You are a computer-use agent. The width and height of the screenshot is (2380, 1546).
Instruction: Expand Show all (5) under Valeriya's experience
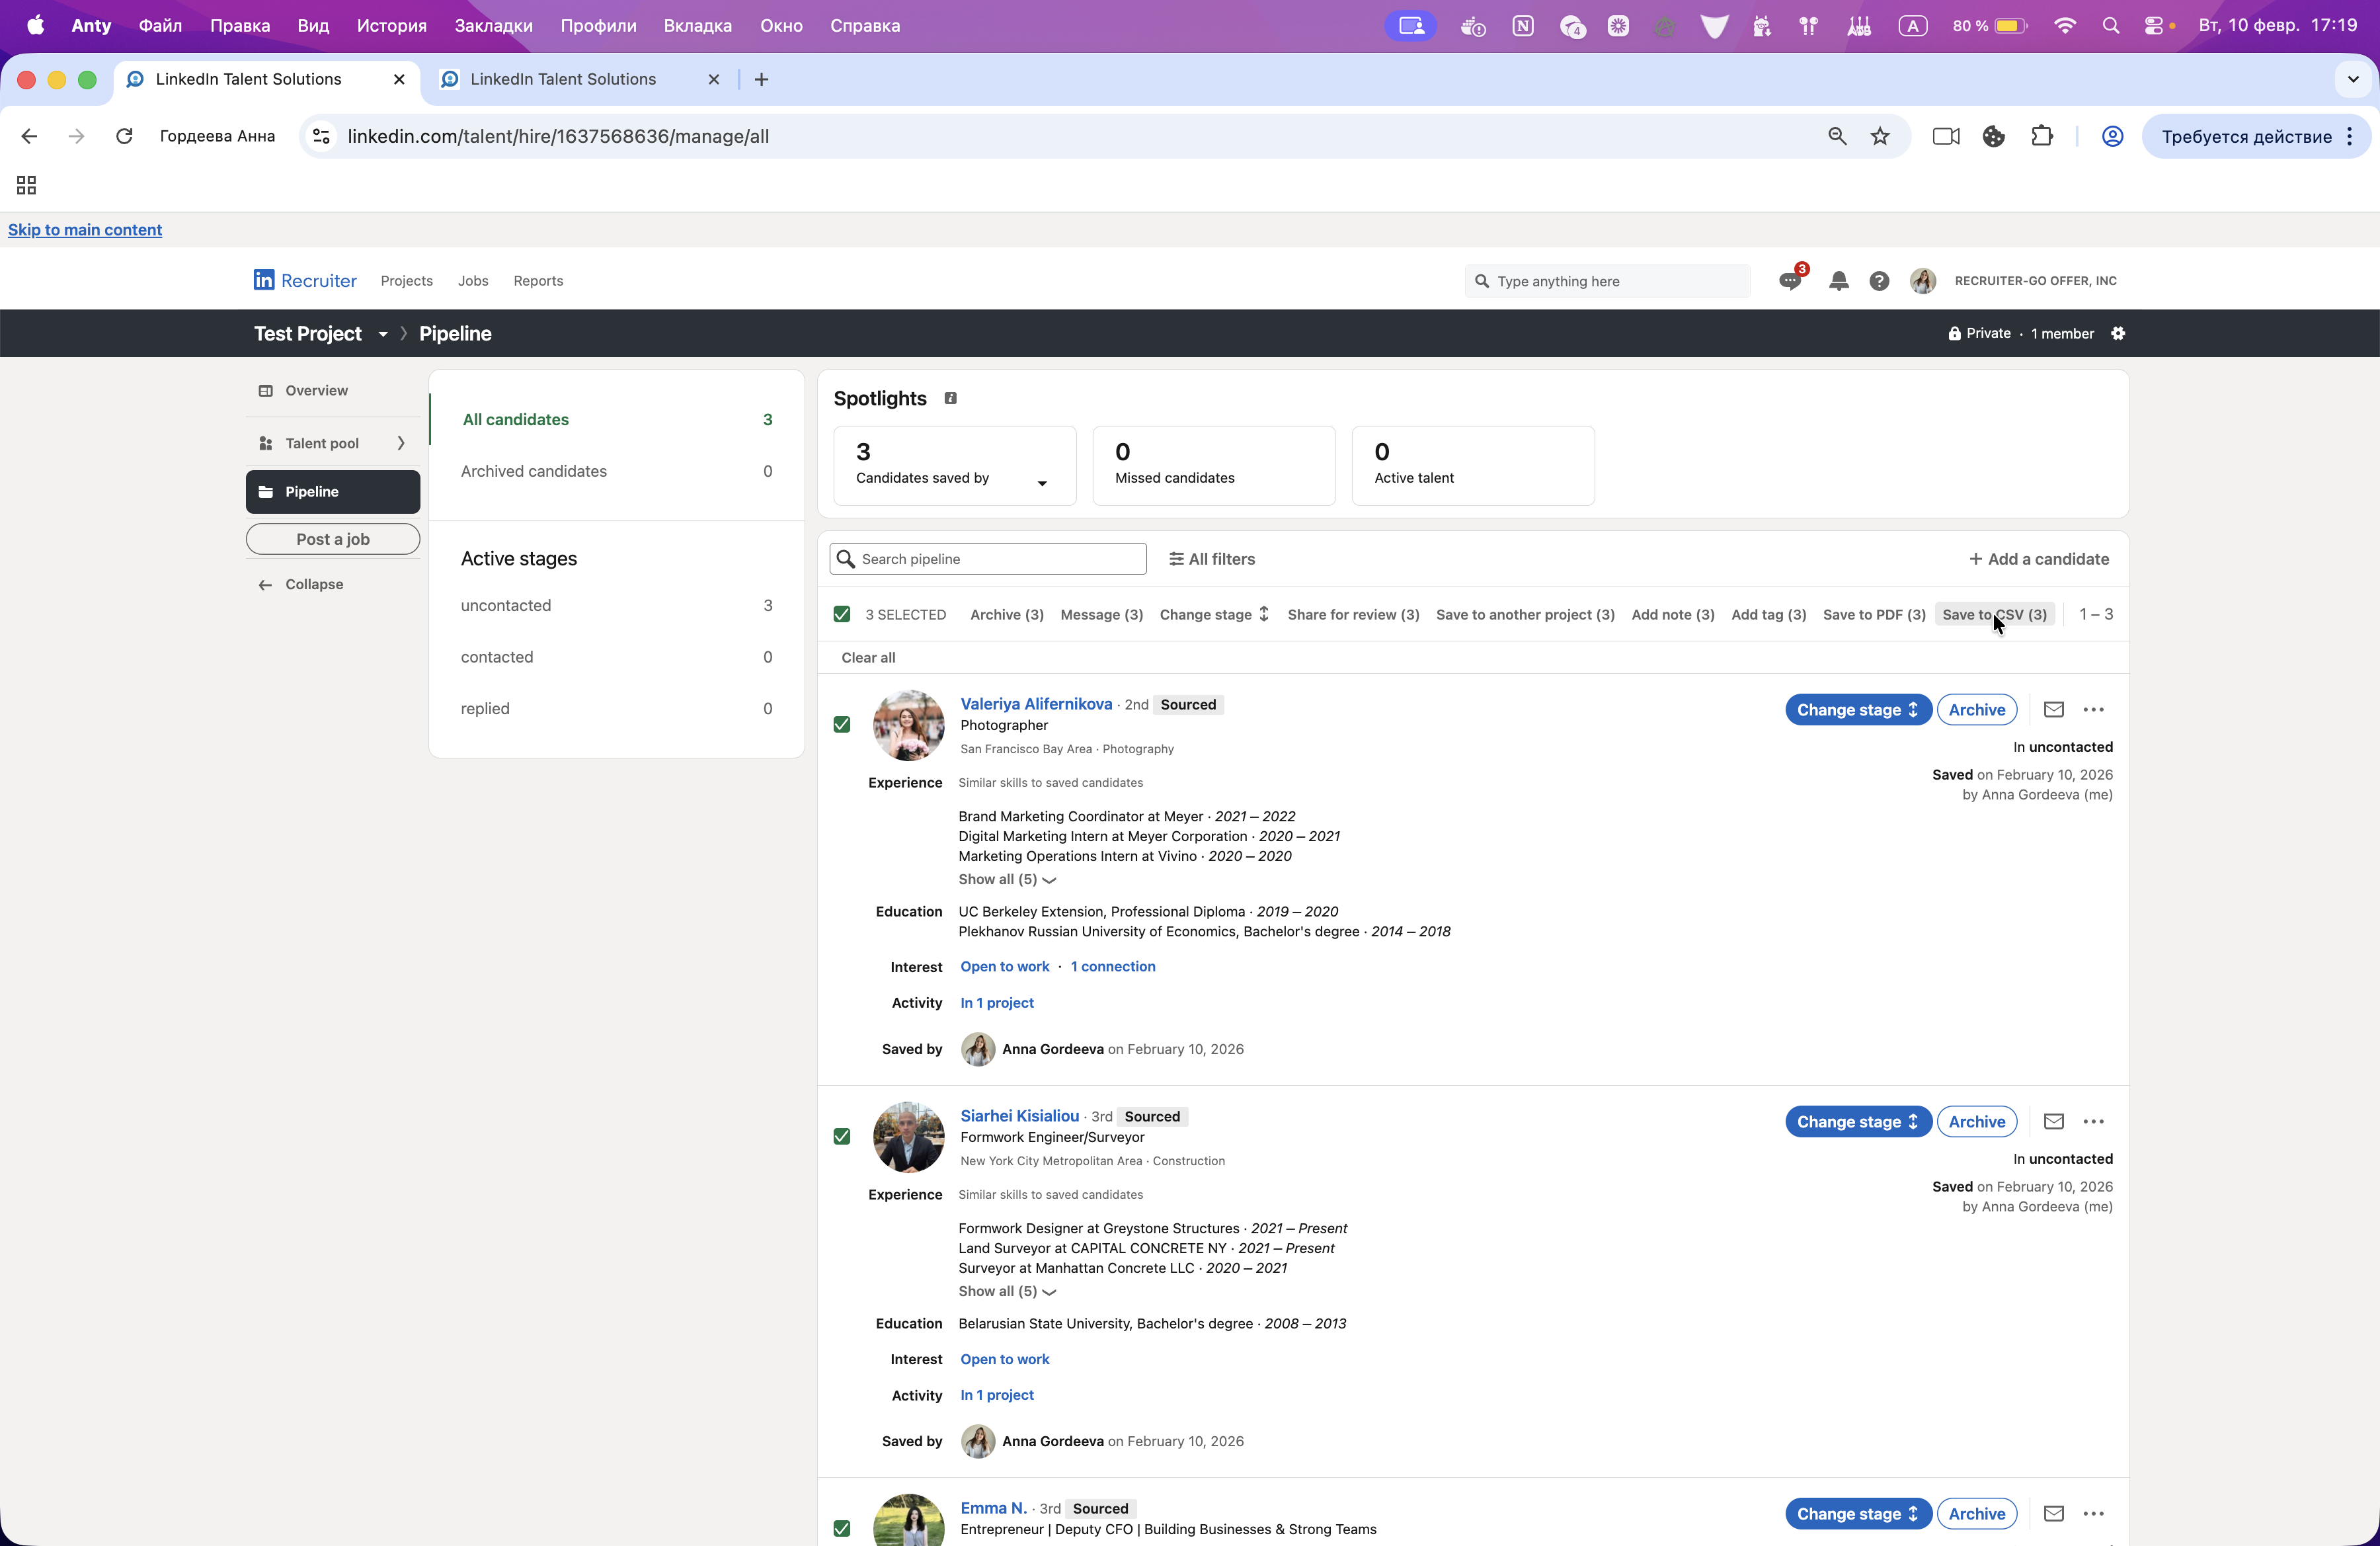click(x=1006, y=880)
